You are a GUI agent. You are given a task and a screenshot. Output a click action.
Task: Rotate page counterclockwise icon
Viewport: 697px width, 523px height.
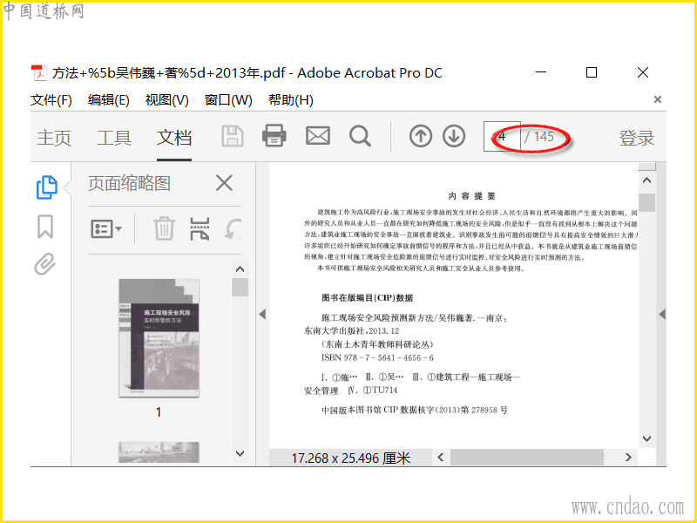tap(233, 228)
